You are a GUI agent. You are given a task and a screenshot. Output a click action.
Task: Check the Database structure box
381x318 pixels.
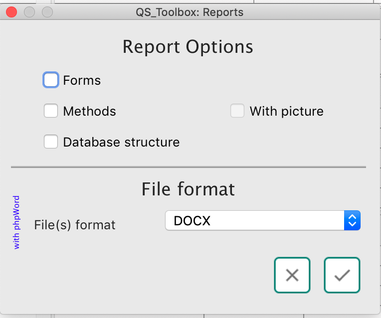pos(51,142)
